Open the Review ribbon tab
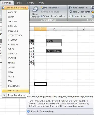This screenshot has width=95, height=115. click(x=30, y=3)
